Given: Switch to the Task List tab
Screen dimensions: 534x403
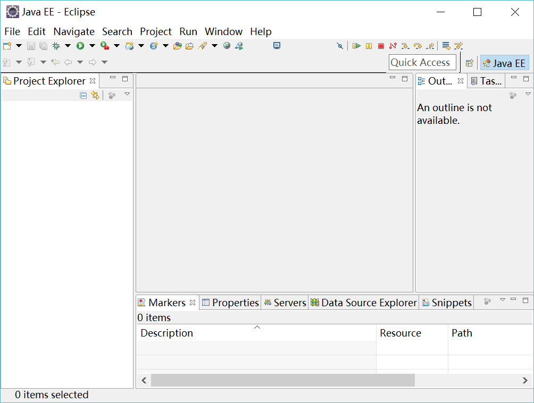Looking at the screenshot, I should click(x=486, y=81).
